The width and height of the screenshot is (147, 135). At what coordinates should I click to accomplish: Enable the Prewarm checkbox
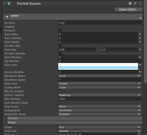pyautogui.click(x=60, y=31)
